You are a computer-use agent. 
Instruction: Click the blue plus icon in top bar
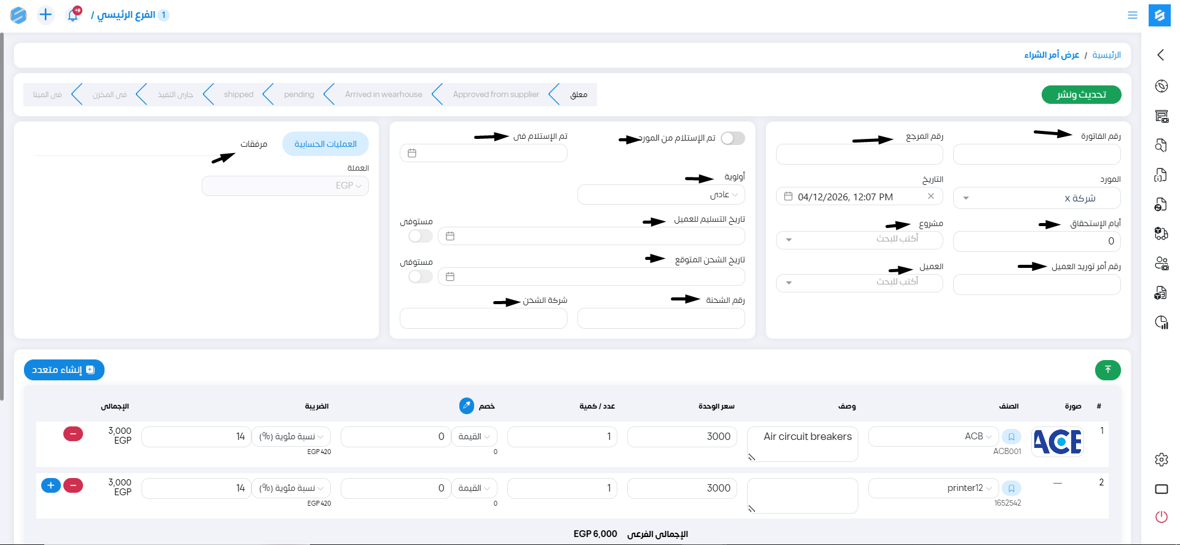[x=46, y=15]
